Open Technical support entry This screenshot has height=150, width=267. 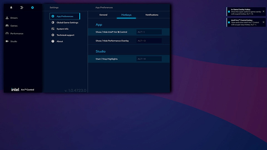[65, 35]
